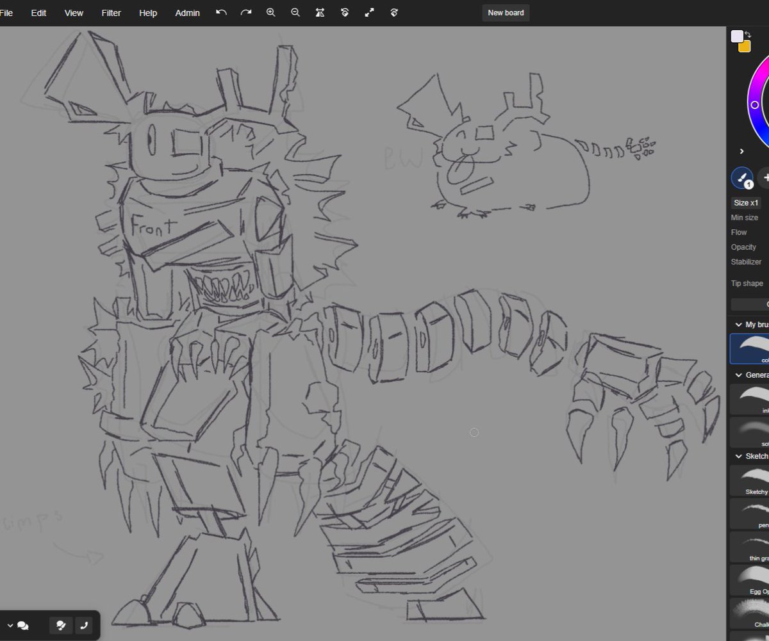The width and height of the screenshot is (769, 641).
Task: Click the Min size label
Action: click(x=744, y=218)
